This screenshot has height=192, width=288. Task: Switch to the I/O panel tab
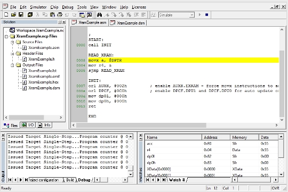click(28, 125)
